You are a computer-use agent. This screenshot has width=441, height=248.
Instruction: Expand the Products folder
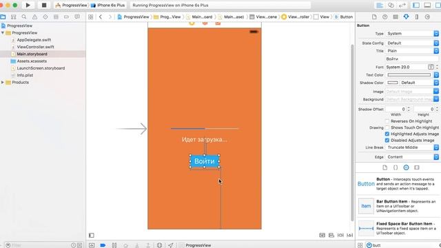click(x=3, y=83)
